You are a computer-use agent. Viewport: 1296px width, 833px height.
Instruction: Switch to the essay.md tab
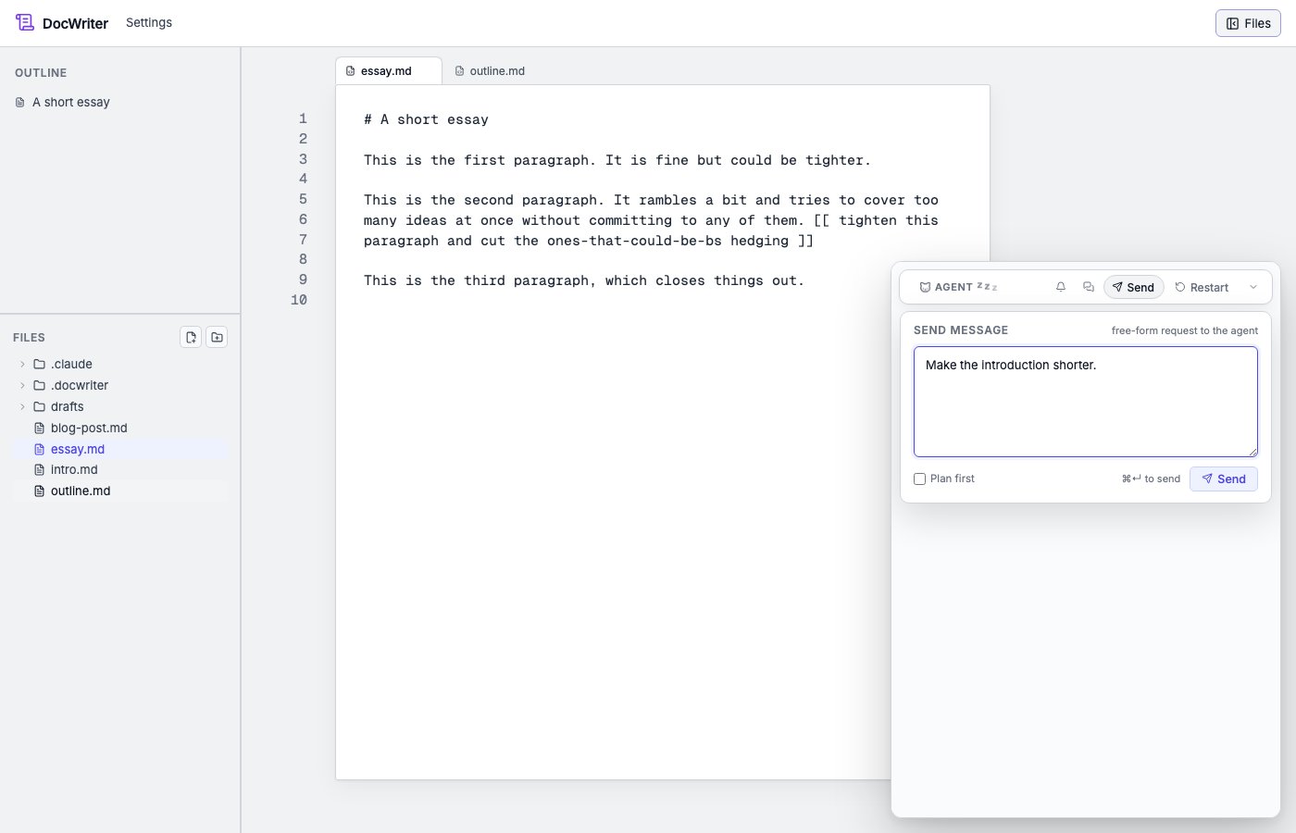388,70
